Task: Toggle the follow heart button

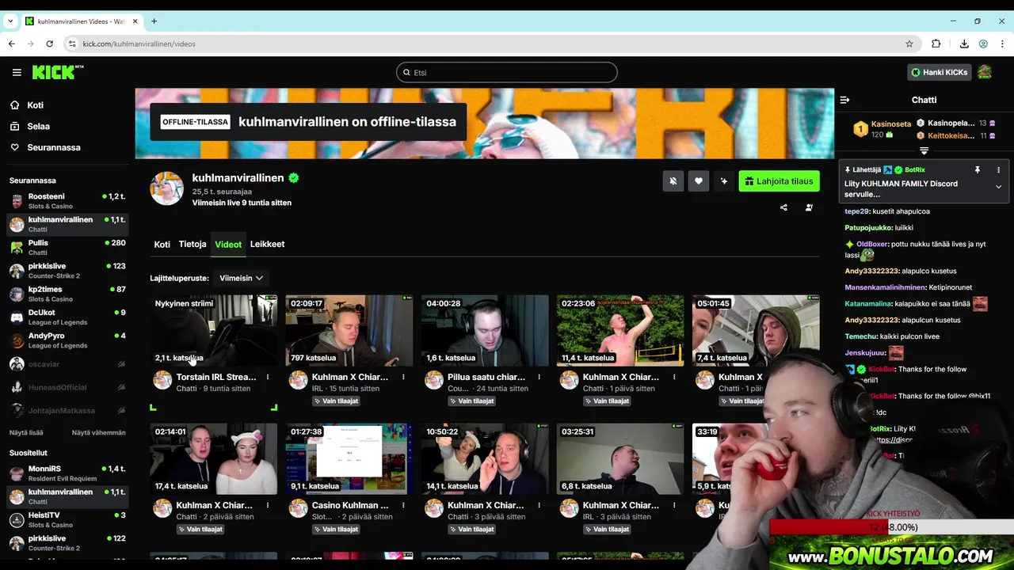Action: 698,181
